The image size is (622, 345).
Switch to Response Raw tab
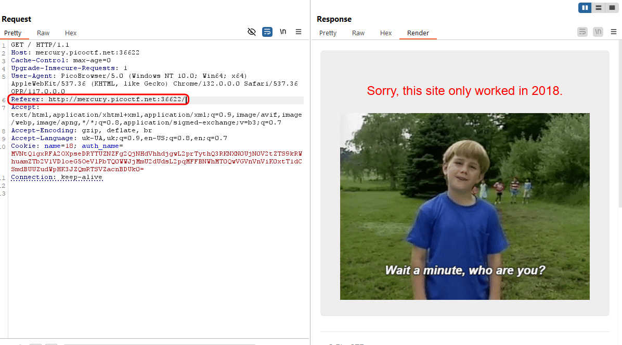(358, 33)
